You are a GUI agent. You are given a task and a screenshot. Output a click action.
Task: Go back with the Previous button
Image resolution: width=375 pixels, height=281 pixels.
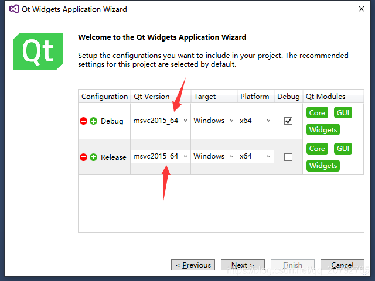click(x=193, y=265)
